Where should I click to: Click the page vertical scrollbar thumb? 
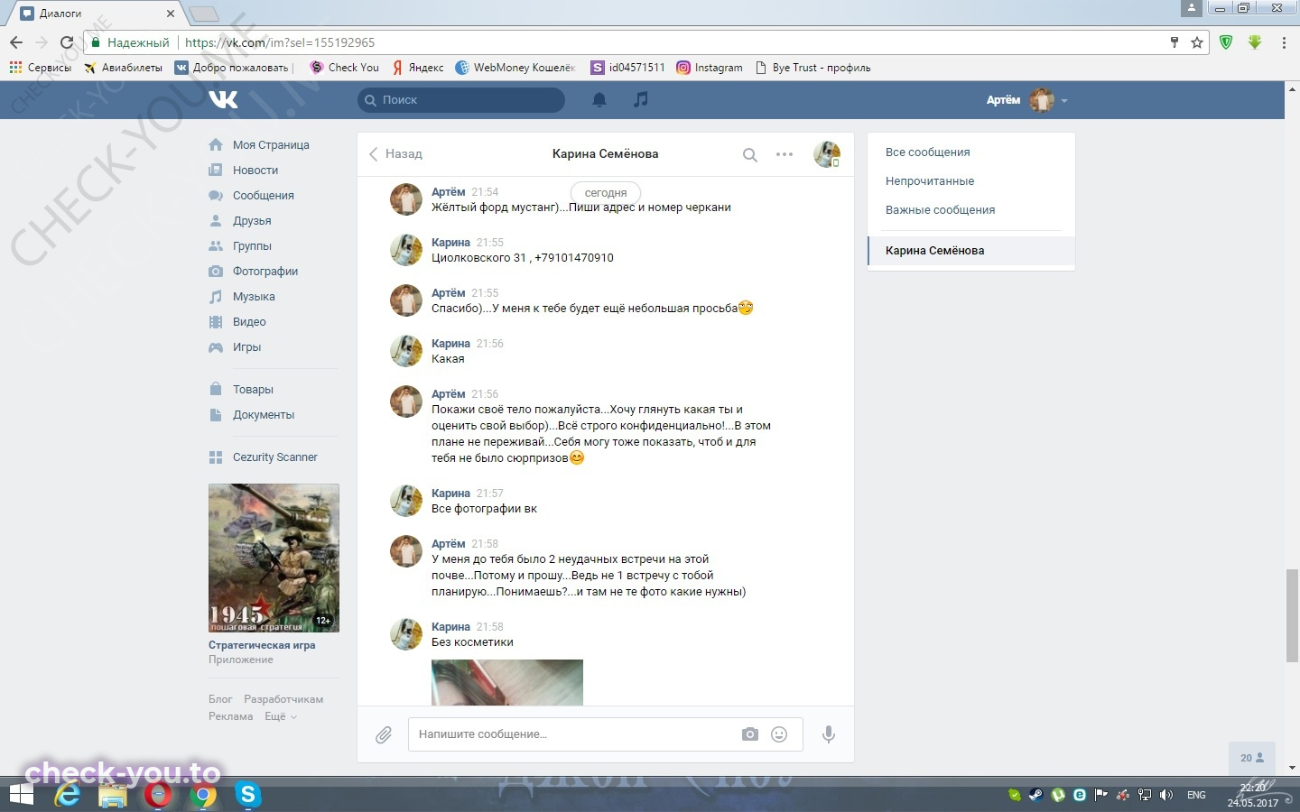pos(1293,615)
